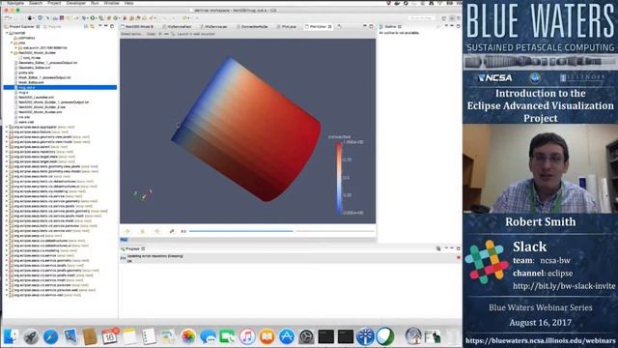Click the Select series button
The width and height of the screenshot is (618, 348).
coord(131,34)
